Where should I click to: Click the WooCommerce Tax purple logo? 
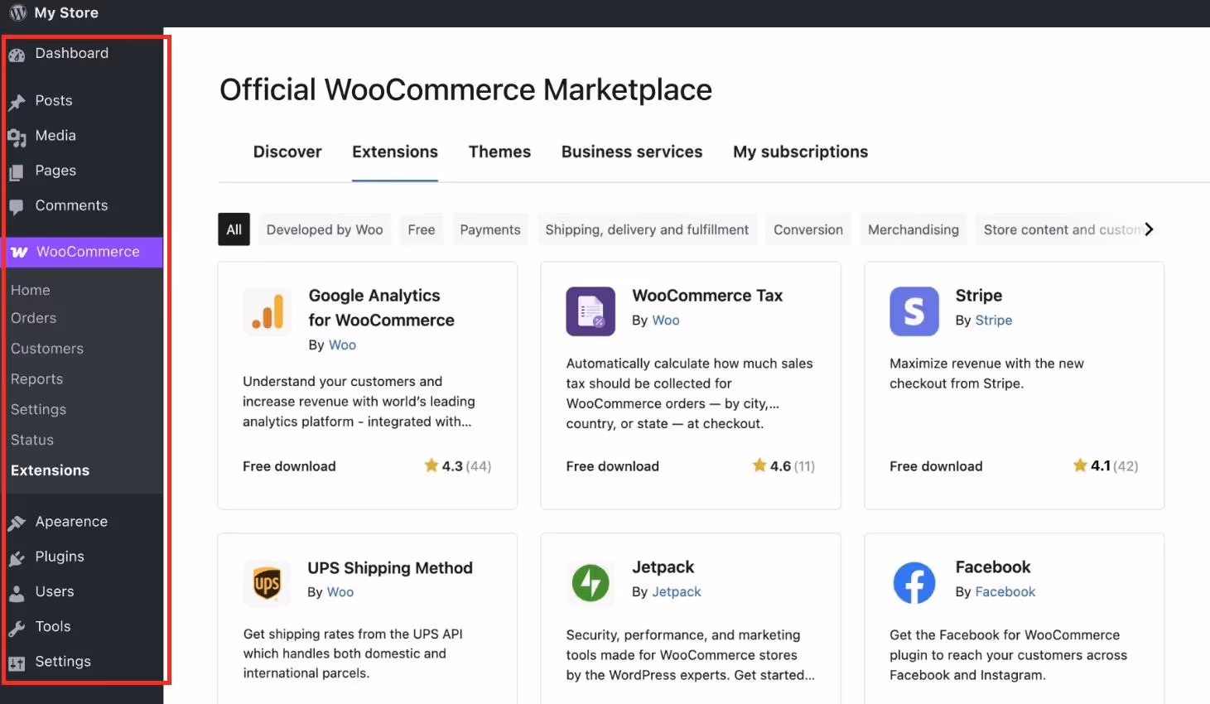click(591, 311)
